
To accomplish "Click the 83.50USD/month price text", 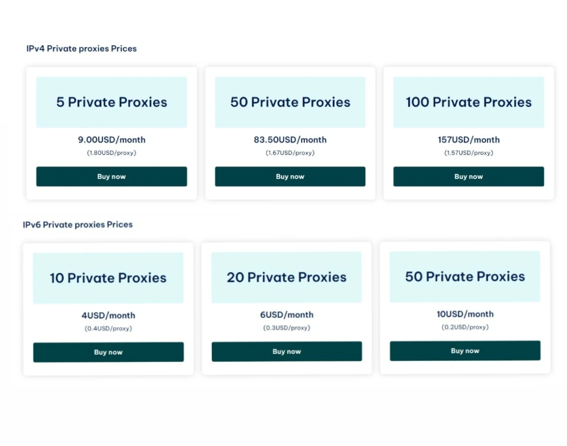I will pos(290,140).
